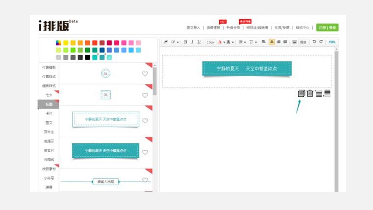Click the 缩进 indent button
This screenshot has width=373, height=210.
point(303,42)
